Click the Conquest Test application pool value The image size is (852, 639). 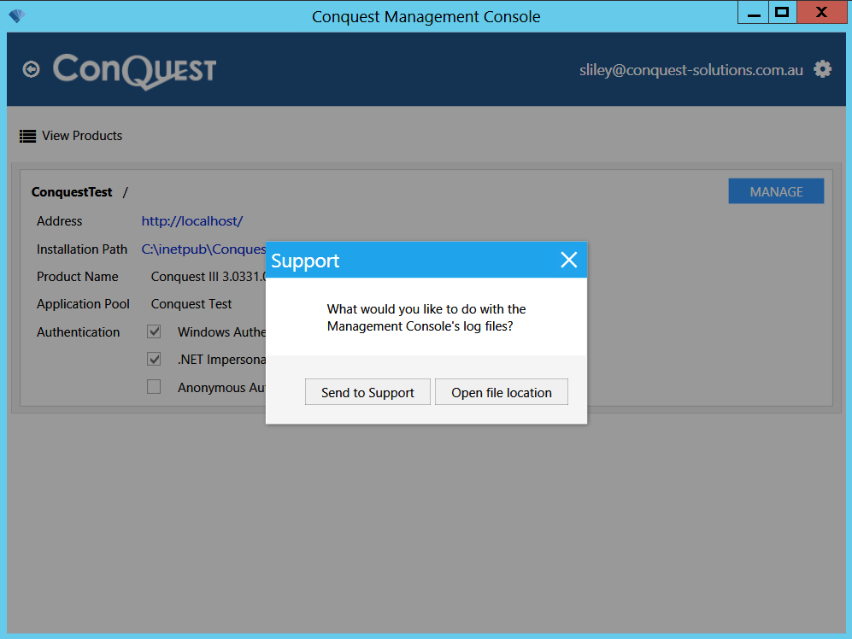pos(191,304)
